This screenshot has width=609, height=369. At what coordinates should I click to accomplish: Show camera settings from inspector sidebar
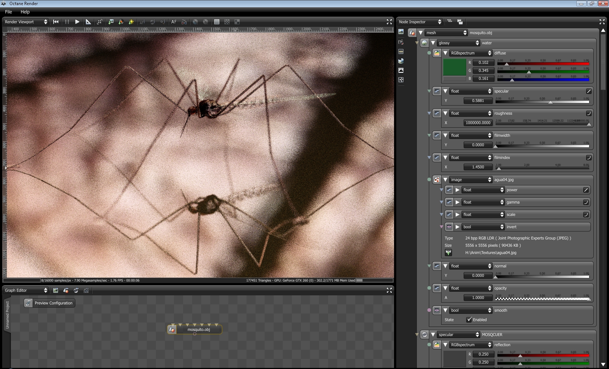click(401, 42)
